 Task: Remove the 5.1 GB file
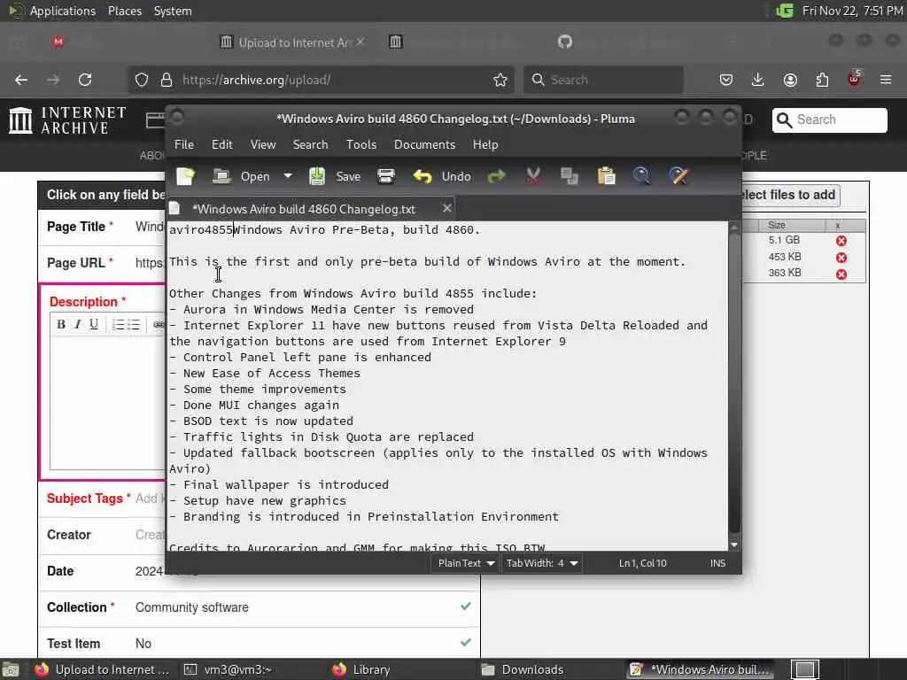841,241
